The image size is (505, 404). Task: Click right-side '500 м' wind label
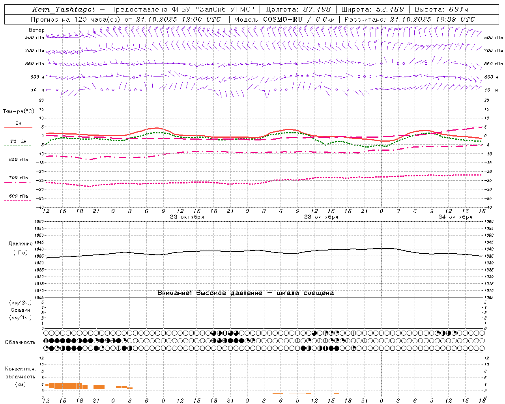(x=491, y=77)
